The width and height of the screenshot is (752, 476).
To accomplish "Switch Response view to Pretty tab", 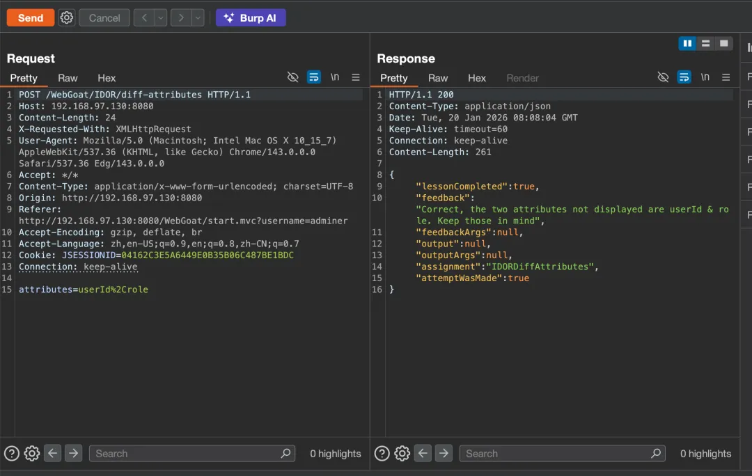I will tap(393, 78).
